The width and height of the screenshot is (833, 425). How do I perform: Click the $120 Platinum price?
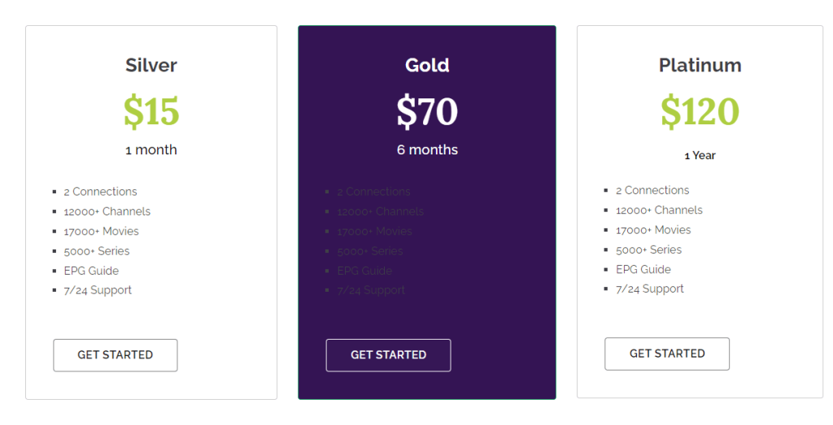coord(700,111)
